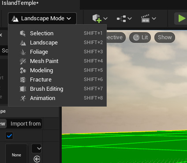Expand the Cinematics dropdown arrow

(x=154, y=19)
